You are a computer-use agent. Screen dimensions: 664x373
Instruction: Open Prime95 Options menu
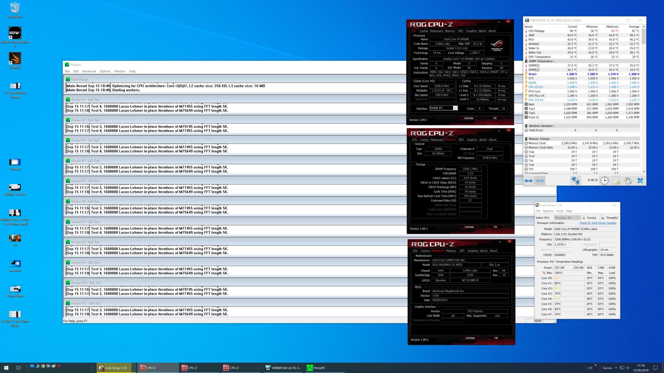click(x=105, y=71)
